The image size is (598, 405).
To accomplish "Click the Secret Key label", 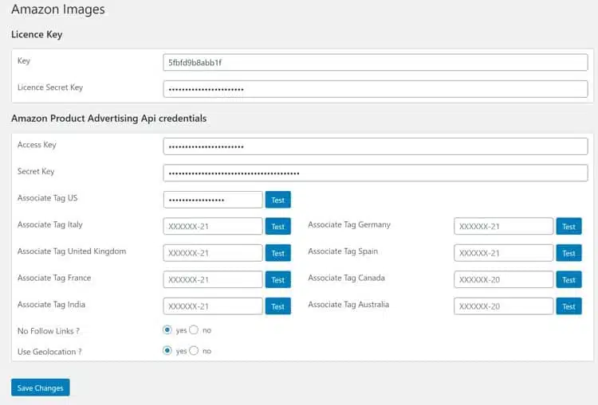I will point(36,171).
